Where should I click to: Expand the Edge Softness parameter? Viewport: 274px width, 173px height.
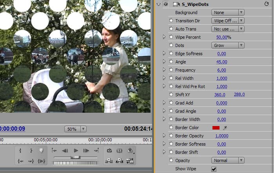[164, 54]
